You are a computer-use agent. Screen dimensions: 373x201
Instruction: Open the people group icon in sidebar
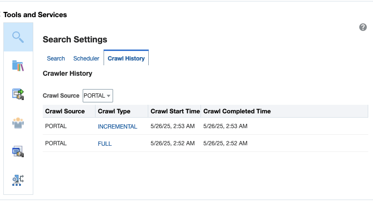[18, 123]
